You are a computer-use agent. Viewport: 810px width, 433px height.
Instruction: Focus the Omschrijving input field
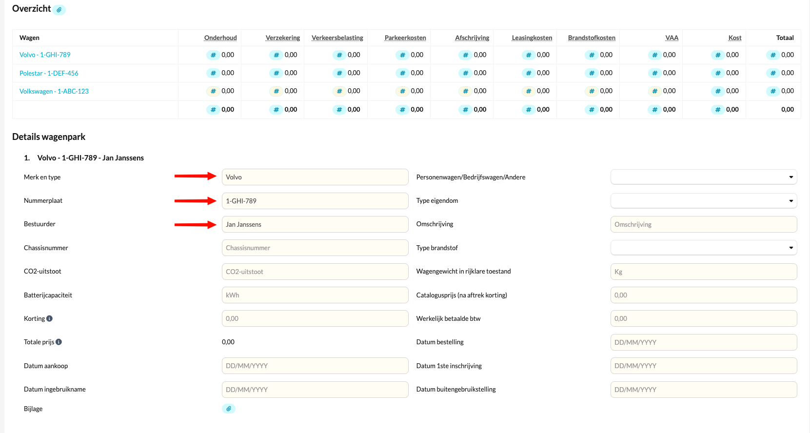tap(704, 224)
